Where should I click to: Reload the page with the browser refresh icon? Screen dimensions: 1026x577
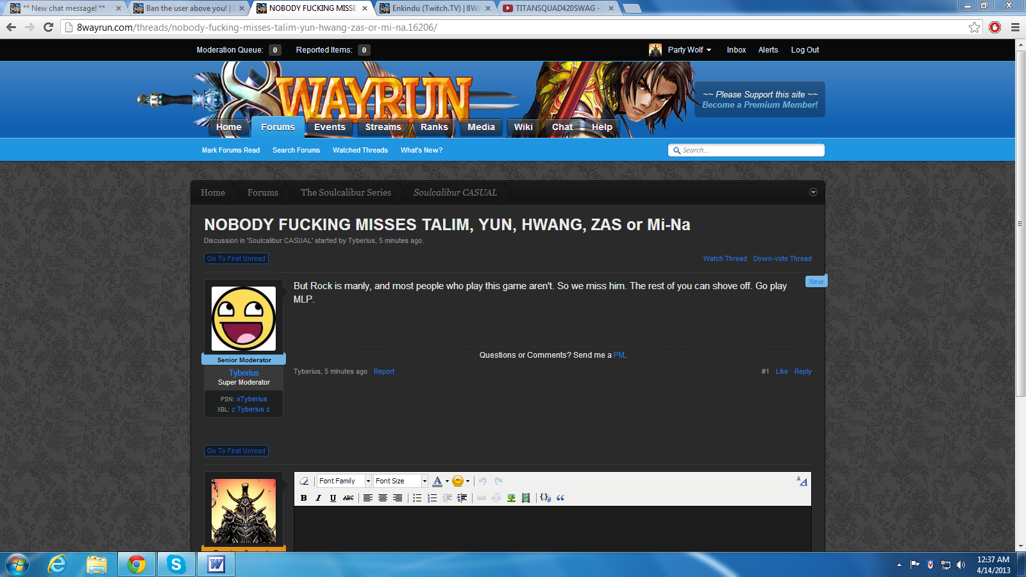click(48, 27)
